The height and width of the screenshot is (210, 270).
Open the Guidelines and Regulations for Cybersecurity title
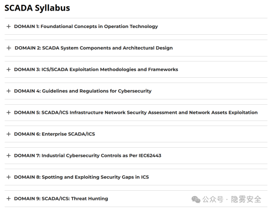point(97,91)
